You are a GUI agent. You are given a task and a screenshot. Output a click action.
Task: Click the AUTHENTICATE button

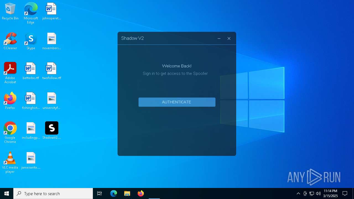click(177, 102)
